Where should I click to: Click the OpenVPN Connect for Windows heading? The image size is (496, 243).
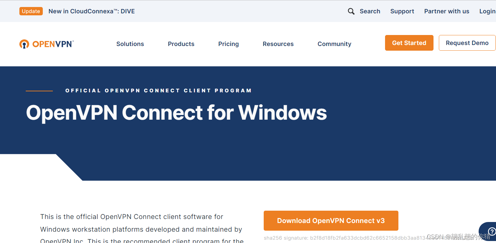[x=176, y=113]
